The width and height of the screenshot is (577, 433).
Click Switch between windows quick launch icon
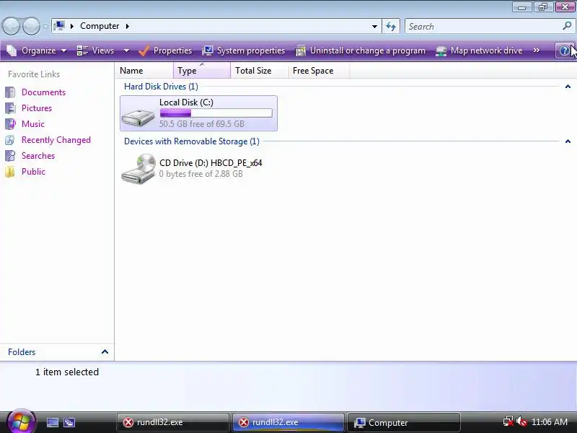click(69, 422)
